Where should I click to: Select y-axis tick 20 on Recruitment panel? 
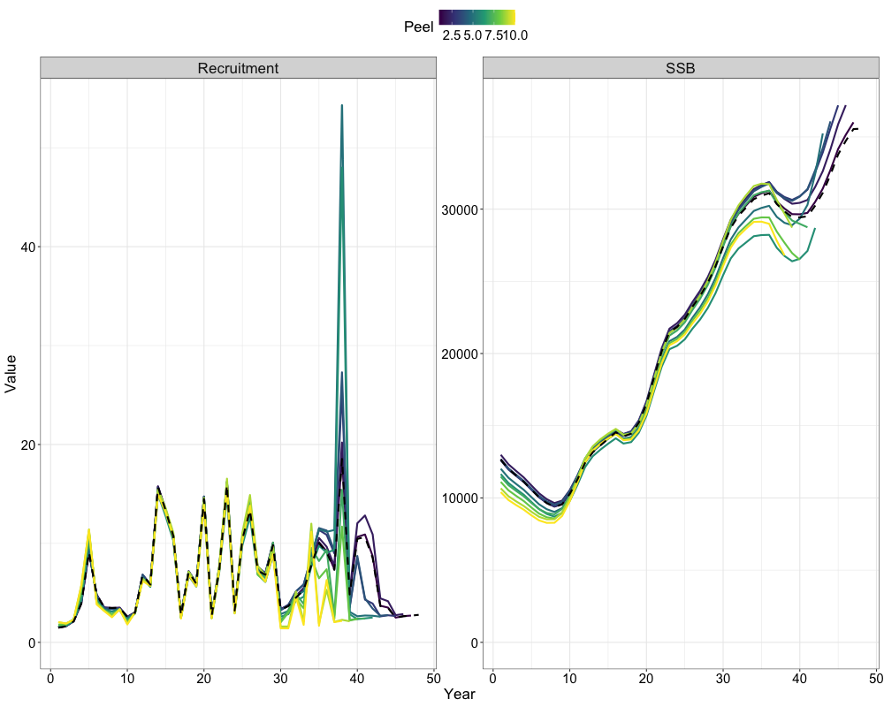(28, 445)
